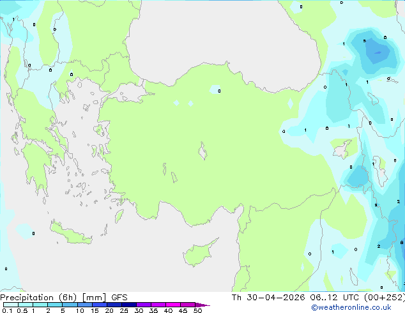The width and height of the screenshot is (405, 313).
Task: Click the forecast date Th 30-04-2026 text
Action: pyautogui.click(x=268, y=298)
